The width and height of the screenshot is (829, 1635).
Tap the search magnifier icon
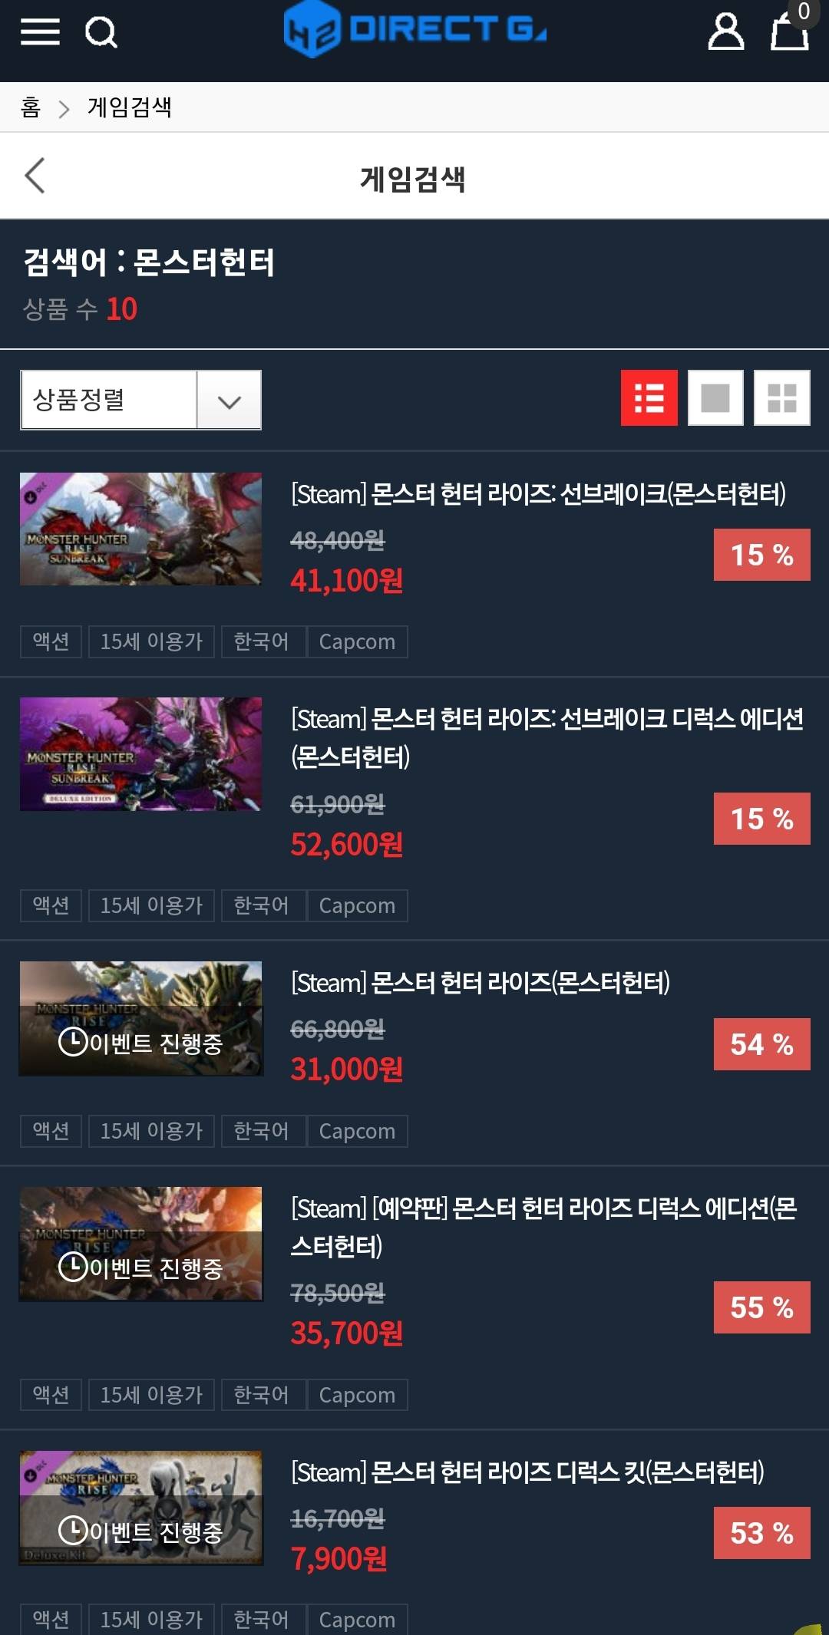tap(101, 32)
